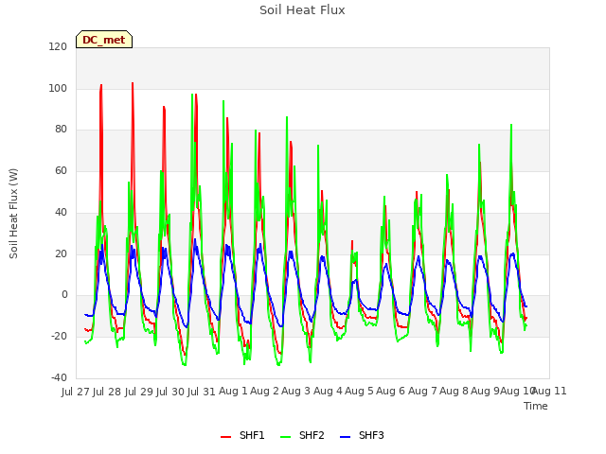Click the Aug 6 x-axis date label
Image resolution: width=606 pixels, height=454 pixels.
coord(390,392)
